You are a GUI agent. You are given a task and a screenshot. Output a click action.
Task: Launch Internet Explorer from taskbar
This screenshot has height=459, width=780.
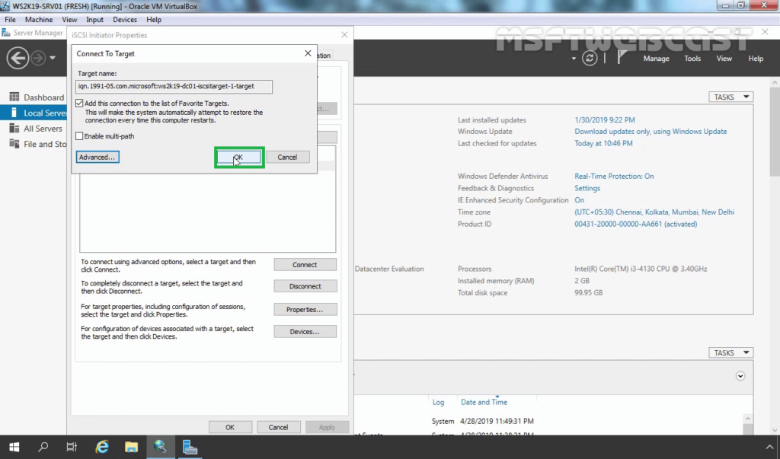[x=102, y=447]
